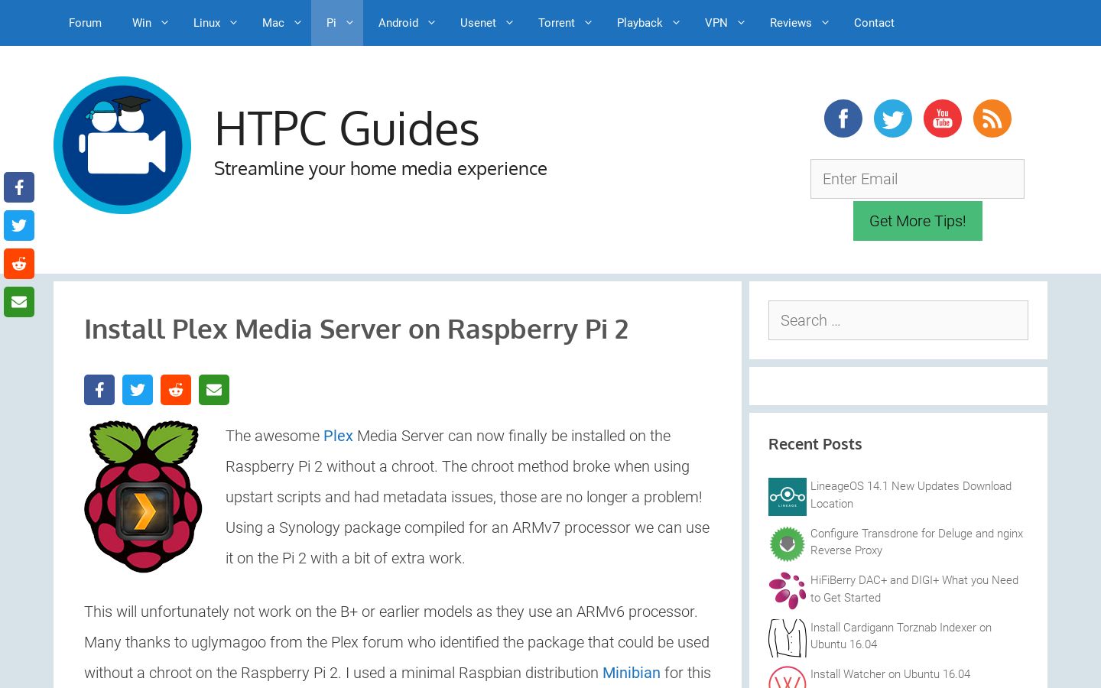This screenshot has height=688, width=1101.
Task: Open Install Cardigann Torznab Indexer post link
Action: pos(901,636)
